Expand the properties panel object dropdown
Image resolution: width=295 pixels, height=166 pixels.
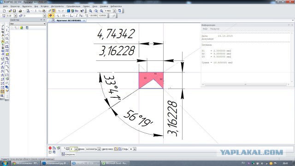(x=45, y=24)
